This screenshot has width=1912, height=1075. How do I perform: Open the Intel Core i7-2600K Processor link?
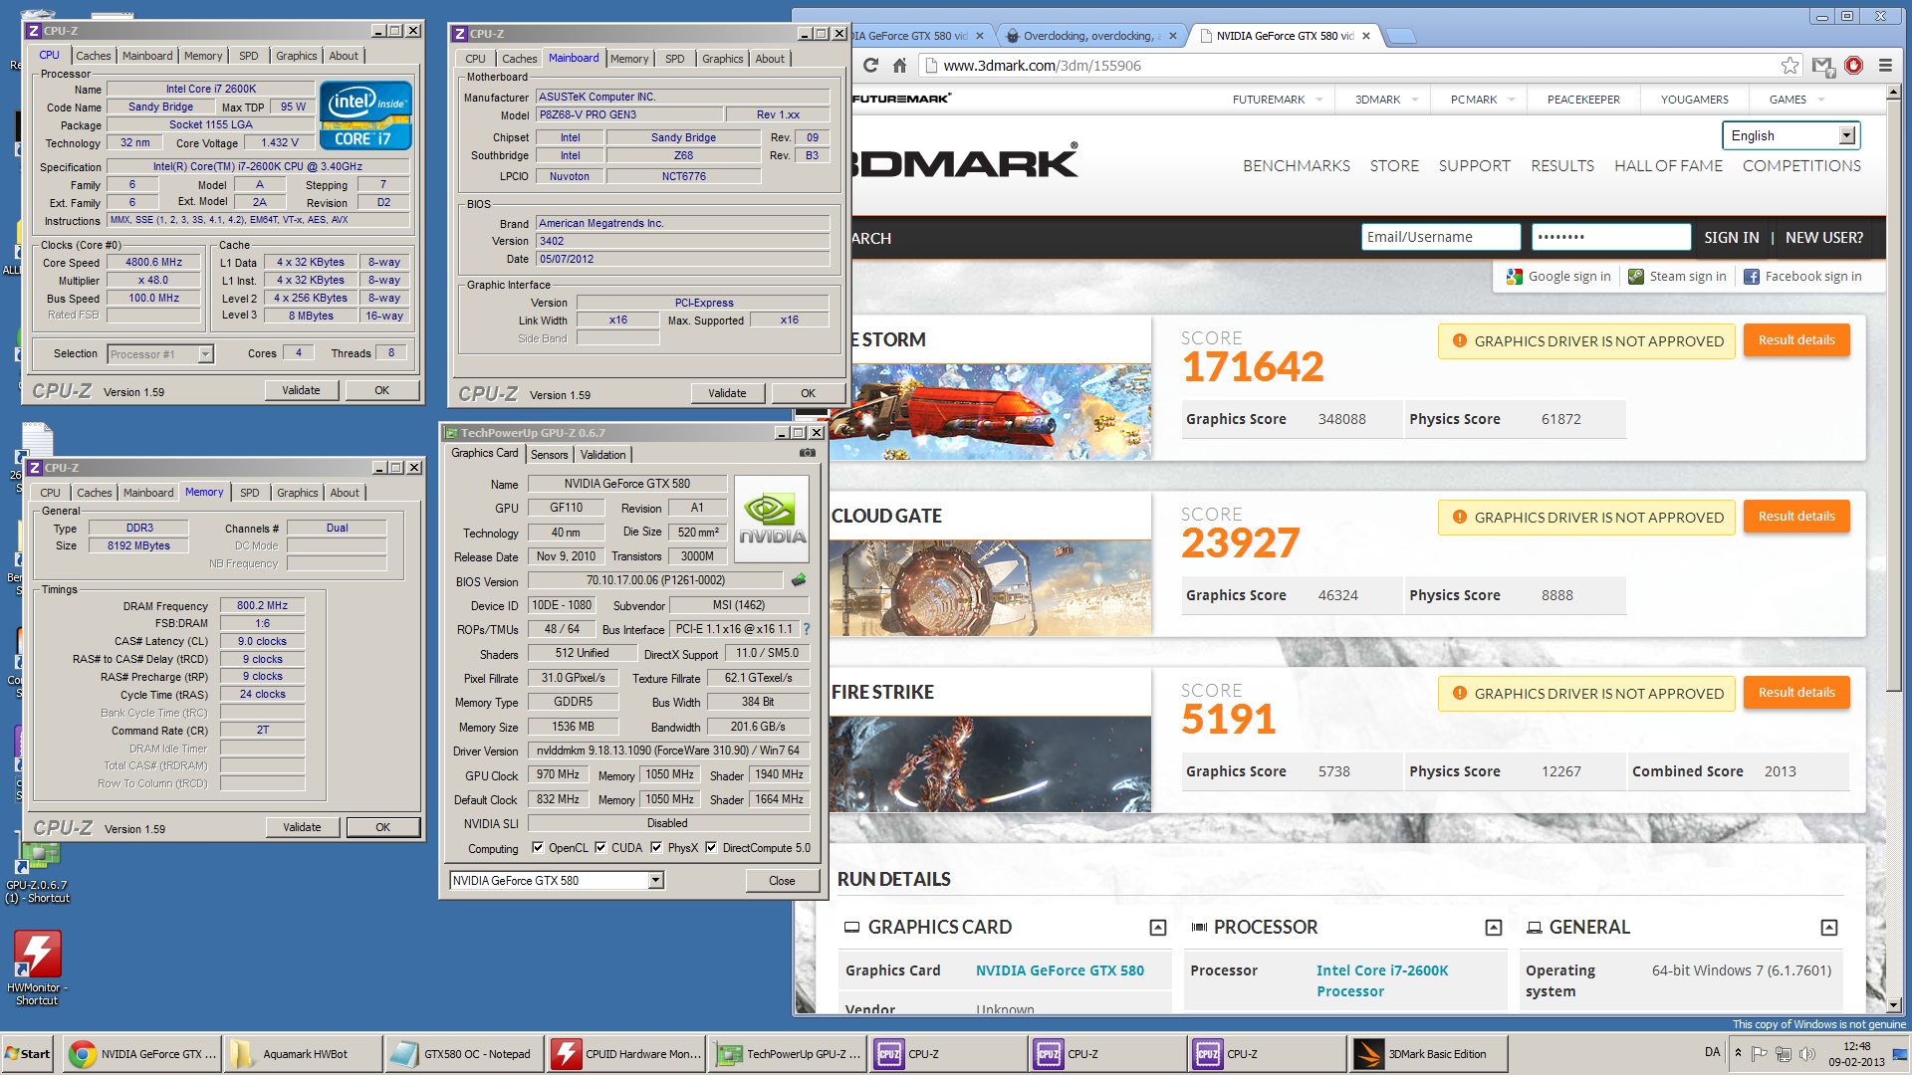[1382, 981]
